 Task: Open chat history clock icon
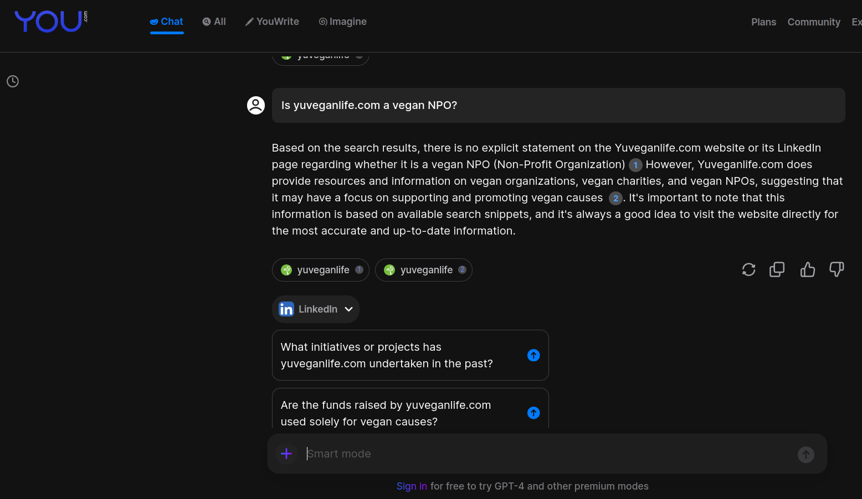pyautogui.click(x=13, y=81)
